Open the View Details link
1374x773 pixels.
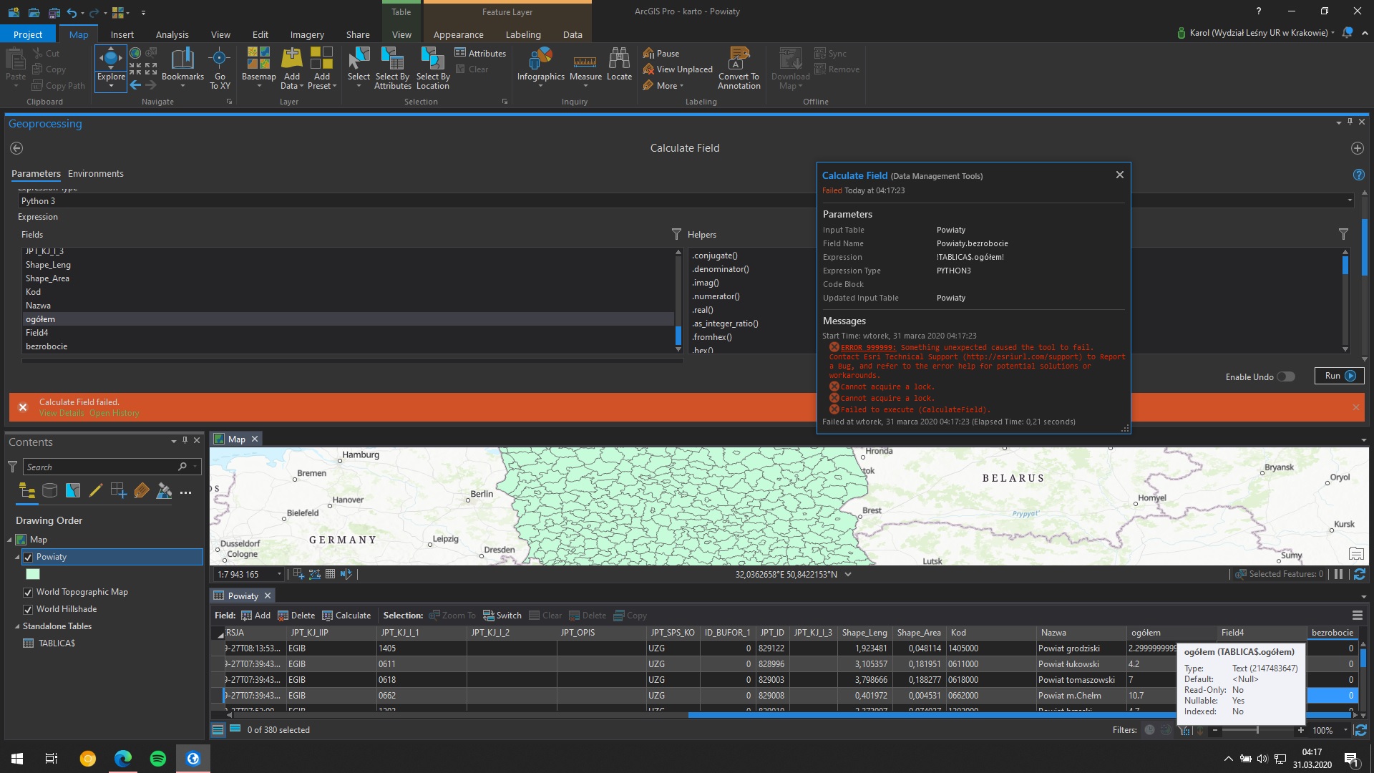(x=62, y=413)
